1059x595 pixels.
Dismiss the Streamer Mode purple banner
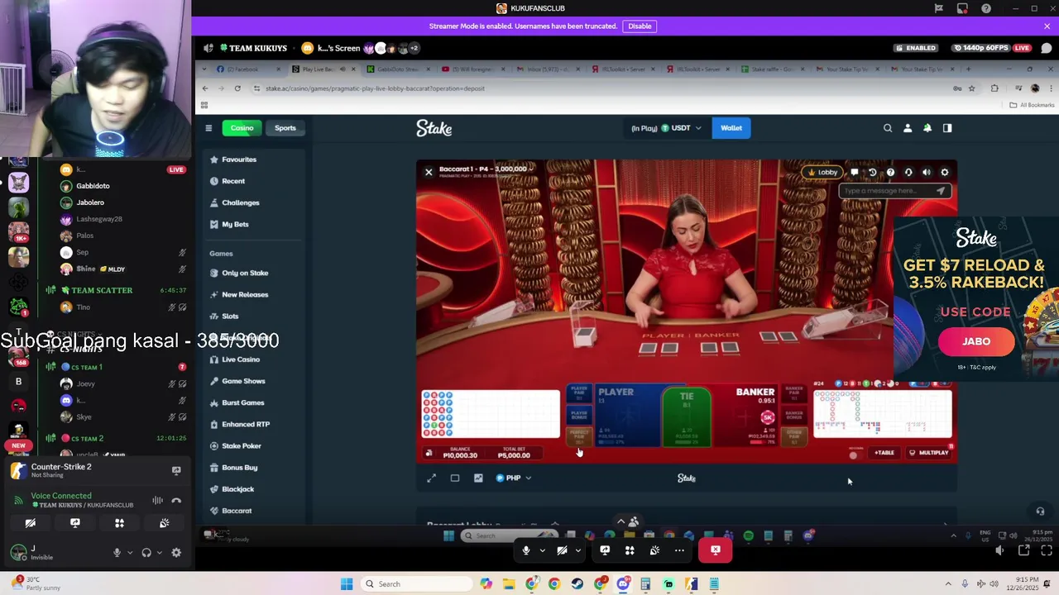click(1047, 26)
